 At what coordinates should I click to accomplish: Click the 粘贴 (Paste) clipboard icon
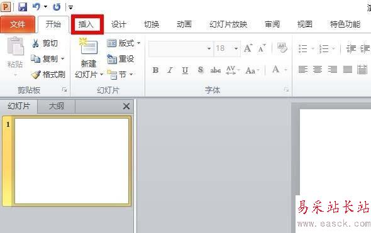[15, 46]
